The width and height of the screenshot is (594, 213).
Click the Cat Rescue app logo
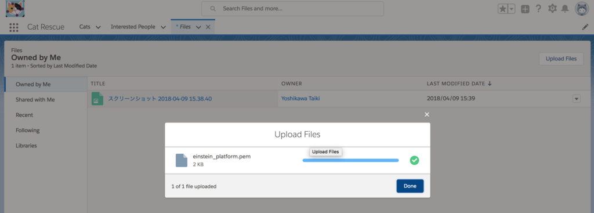point(15,8)
